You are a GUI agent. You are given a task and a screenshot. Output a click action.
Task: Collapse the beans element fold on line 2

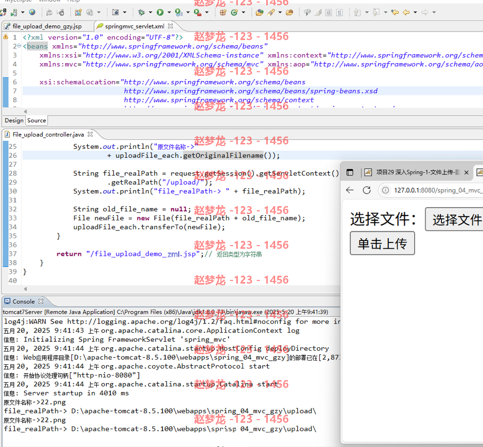19,46
